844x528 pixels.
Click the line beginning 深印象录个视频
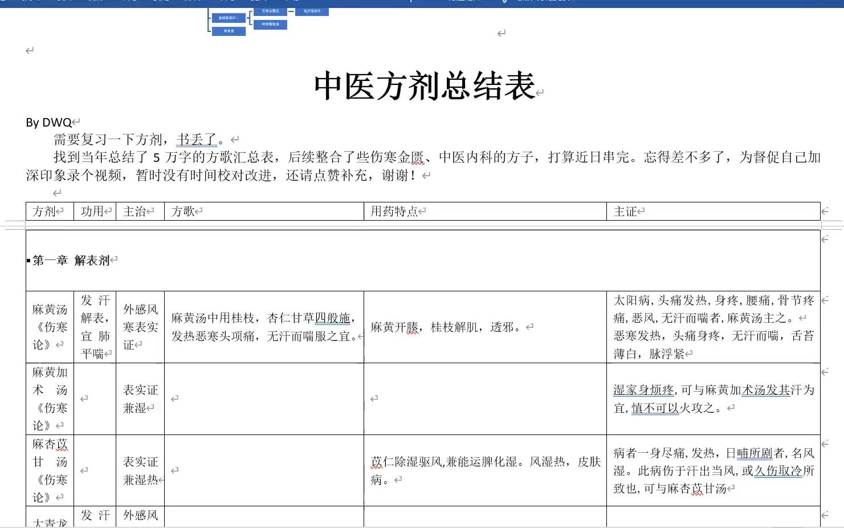click(x=221, y=176)
